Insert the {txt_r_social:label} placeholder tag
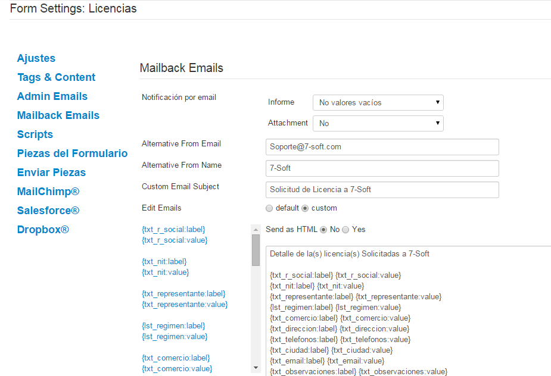This screenshot has width=551, height=376. [173, 230]
